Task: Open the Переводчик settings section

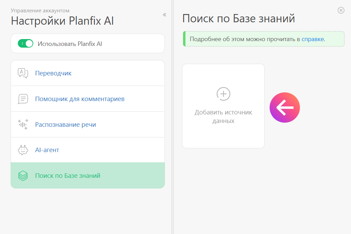Action: pos(53,73)
